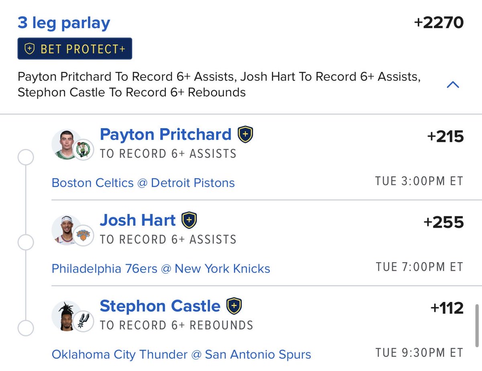Click the shield icon beside Josh Hart

189,220
